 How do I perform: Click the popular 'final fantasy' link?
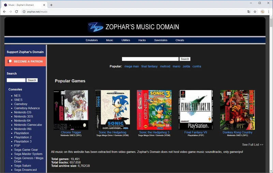(149, 66)
